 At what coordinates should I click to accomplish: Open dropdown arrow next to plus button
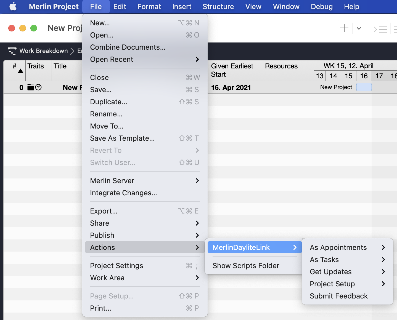(x=359, y=28)
